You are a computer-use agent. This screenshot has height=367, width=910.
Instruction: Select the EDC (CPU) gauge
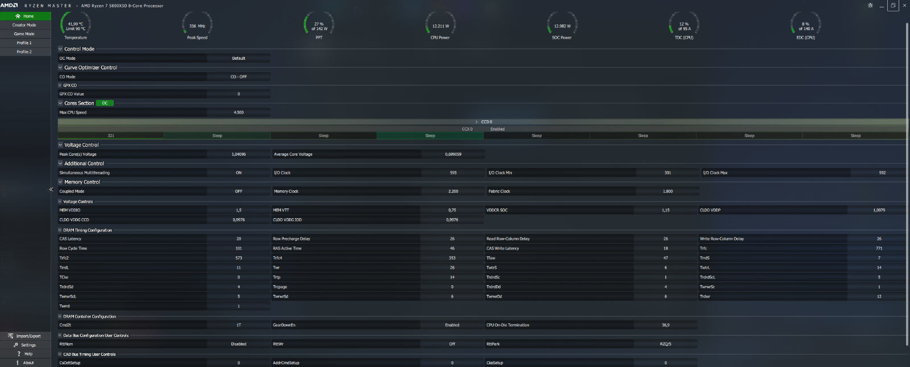(805, 26)
